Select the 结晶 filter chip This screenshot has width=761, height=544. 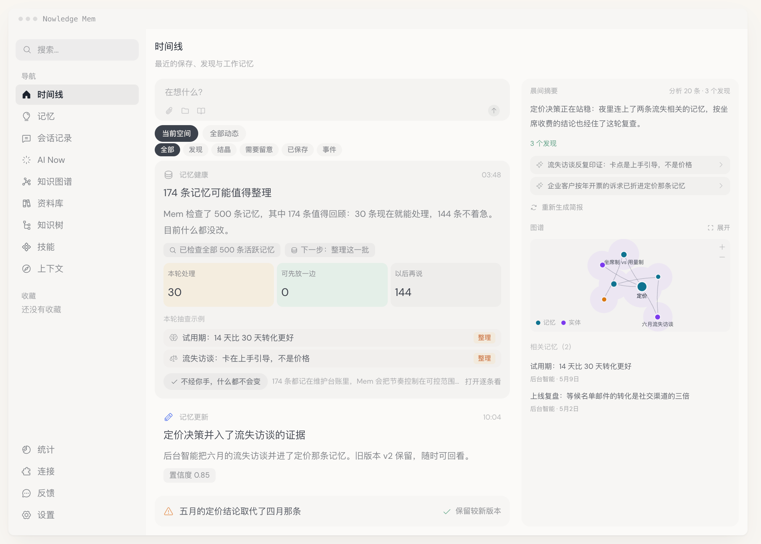pos(224,150)
